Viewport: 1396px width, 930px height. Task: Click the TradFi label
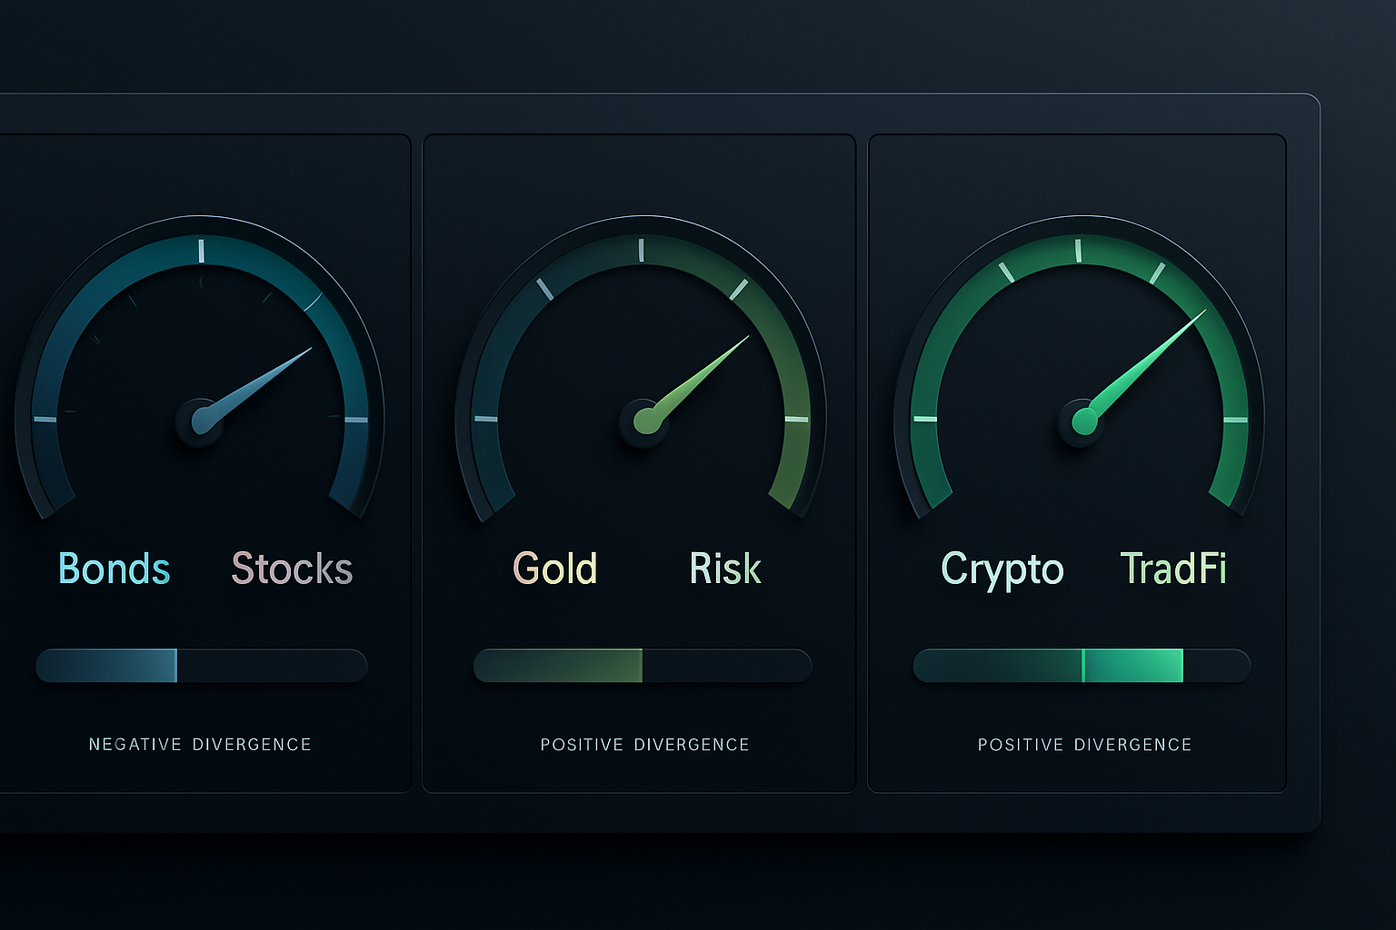pyautogui.click(x=1173, y=569)
